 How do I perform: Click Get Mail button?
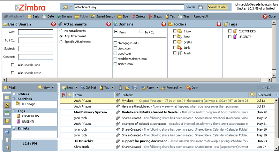[88, 88]
